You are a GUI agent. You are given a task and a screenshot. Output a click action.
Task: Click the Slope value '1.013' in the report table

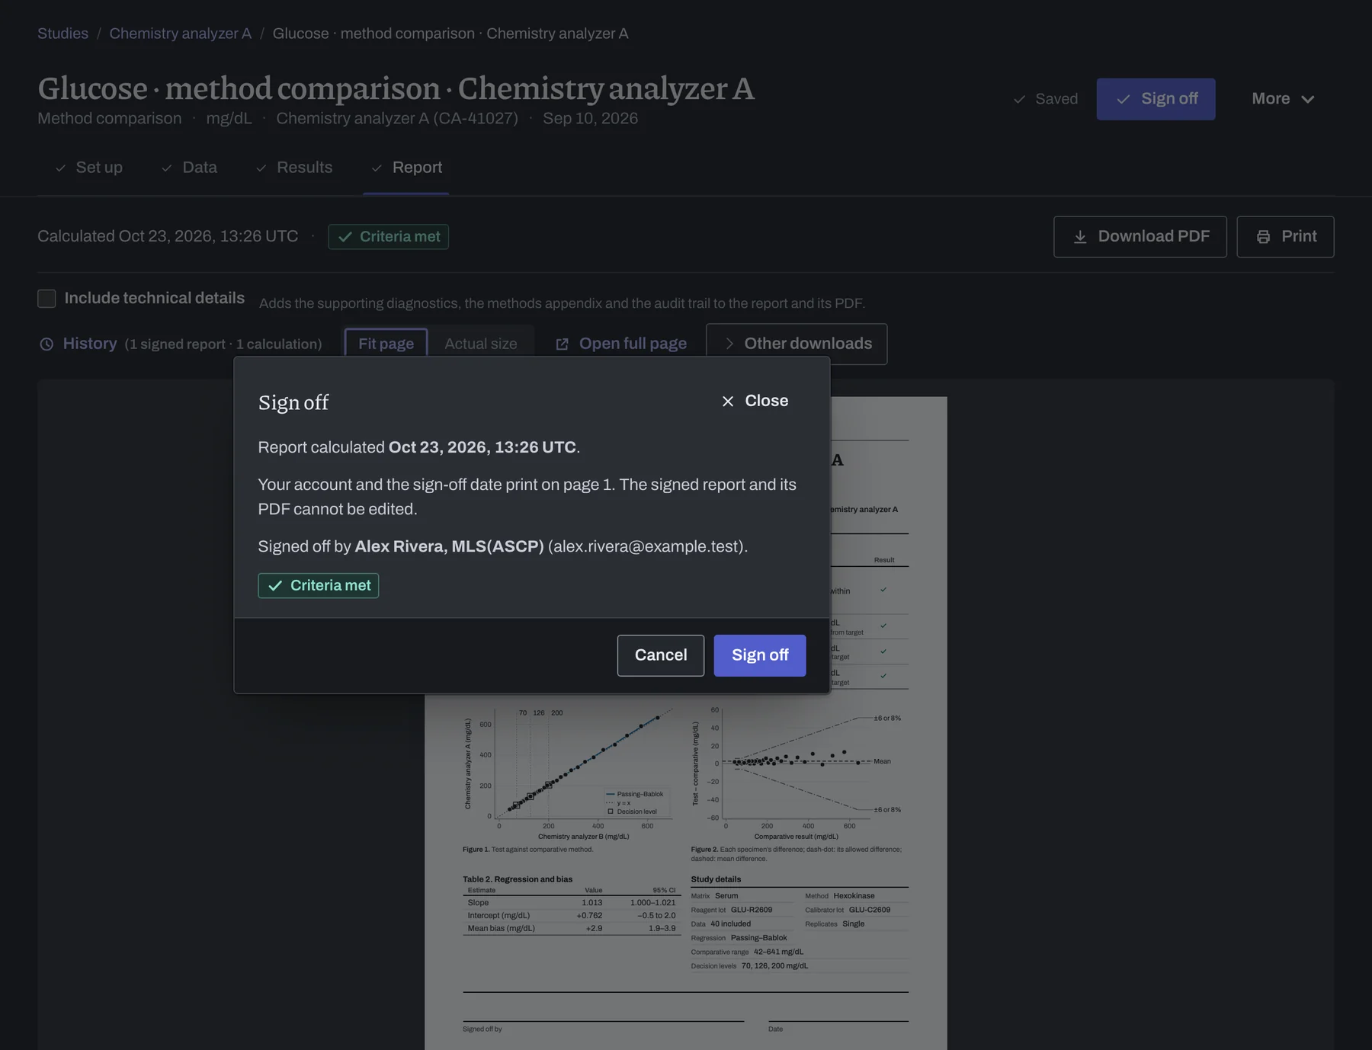click(x=592, y=903)
